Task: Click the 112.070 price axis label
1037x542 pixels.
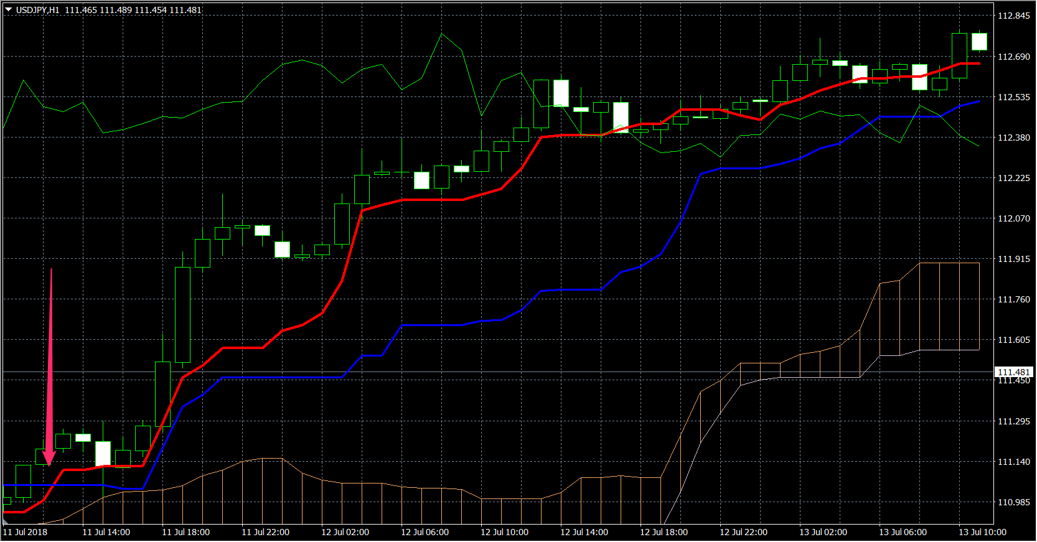Action: click(1013, 218)
